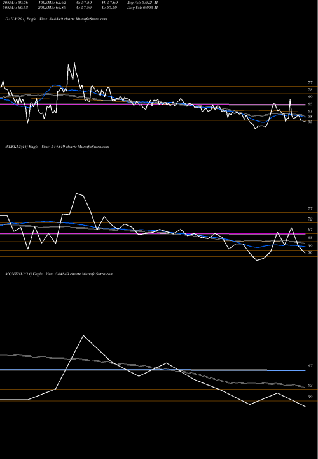The image size is (318, 459).
Task: Click the highest peak of the weekly price line
Action: click(77, 194)
